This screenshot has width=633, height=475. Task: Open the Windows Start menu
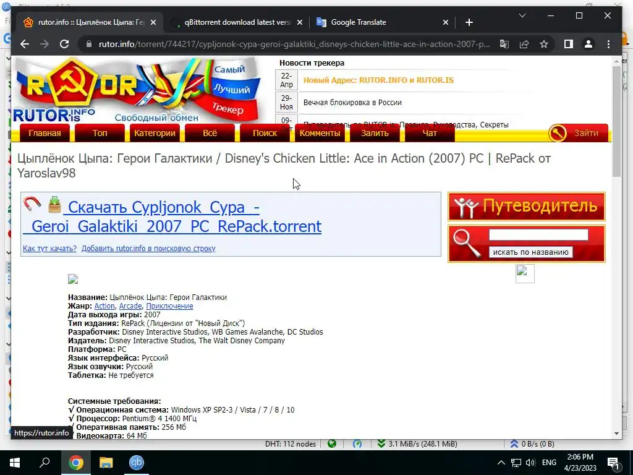pos(15,463)
